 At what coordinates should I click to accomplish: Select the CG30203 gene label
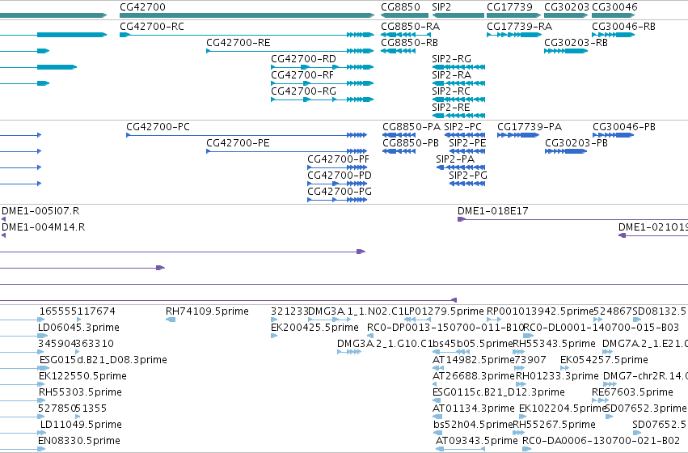click(x=567, y=7)
